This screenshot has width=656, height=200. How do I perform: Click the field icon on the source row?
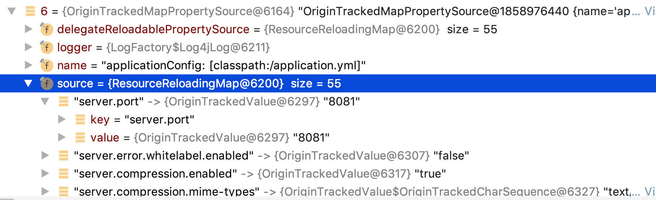coord(47,83)
